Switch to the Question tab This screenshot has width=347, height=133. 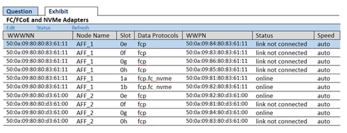[20, 11]
